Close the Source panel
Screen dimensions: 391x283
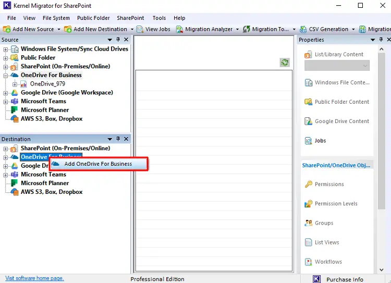coord(126,40)
